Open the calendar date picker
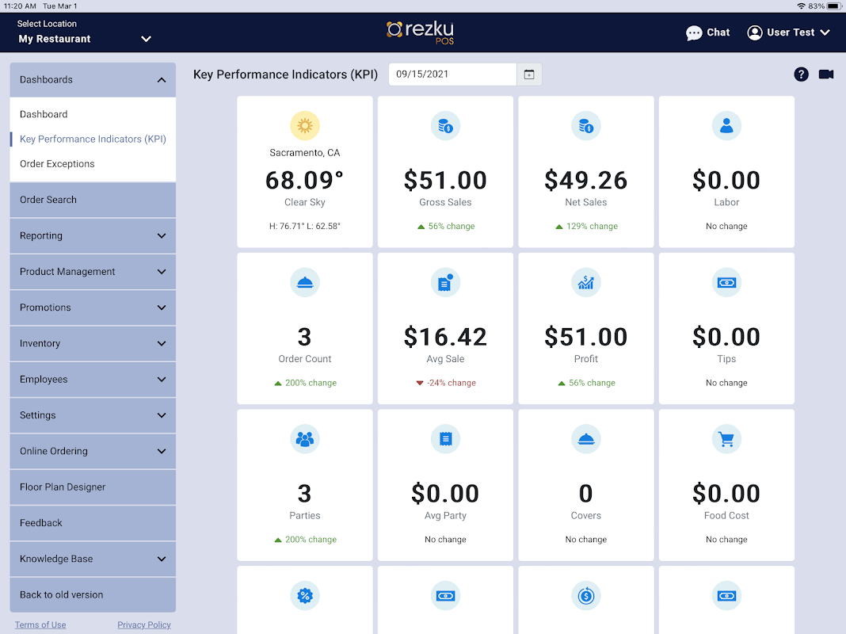The width and height of the screenshot is (846, 634). pos(529,74)
